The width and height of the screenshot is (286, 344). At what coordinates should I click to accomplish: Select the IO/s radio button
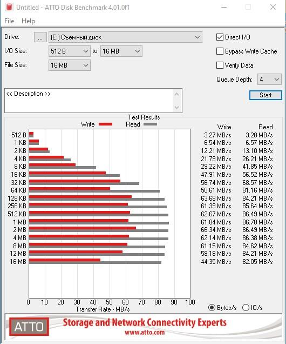coord(246,307)
